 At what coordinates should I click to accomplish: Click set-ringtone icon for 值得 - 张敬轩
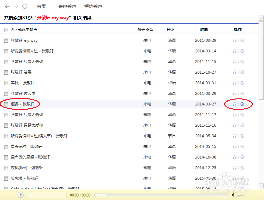(242, 104)
